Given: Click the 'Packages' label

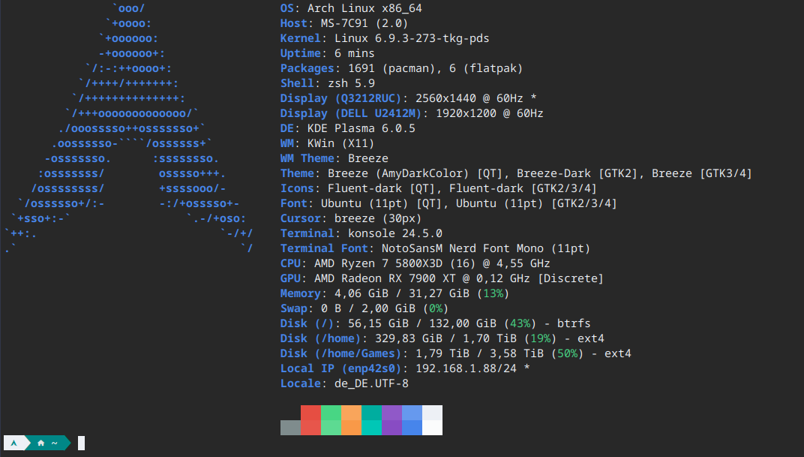Looking at the screenshot, I should pos(307,68).
